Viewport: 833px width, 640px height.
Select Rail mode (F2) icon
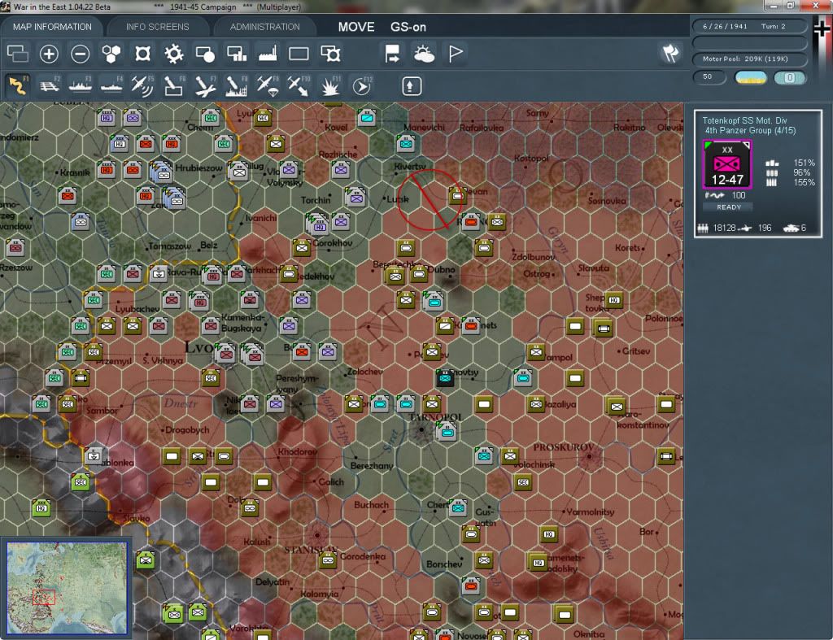pos(49,86)
